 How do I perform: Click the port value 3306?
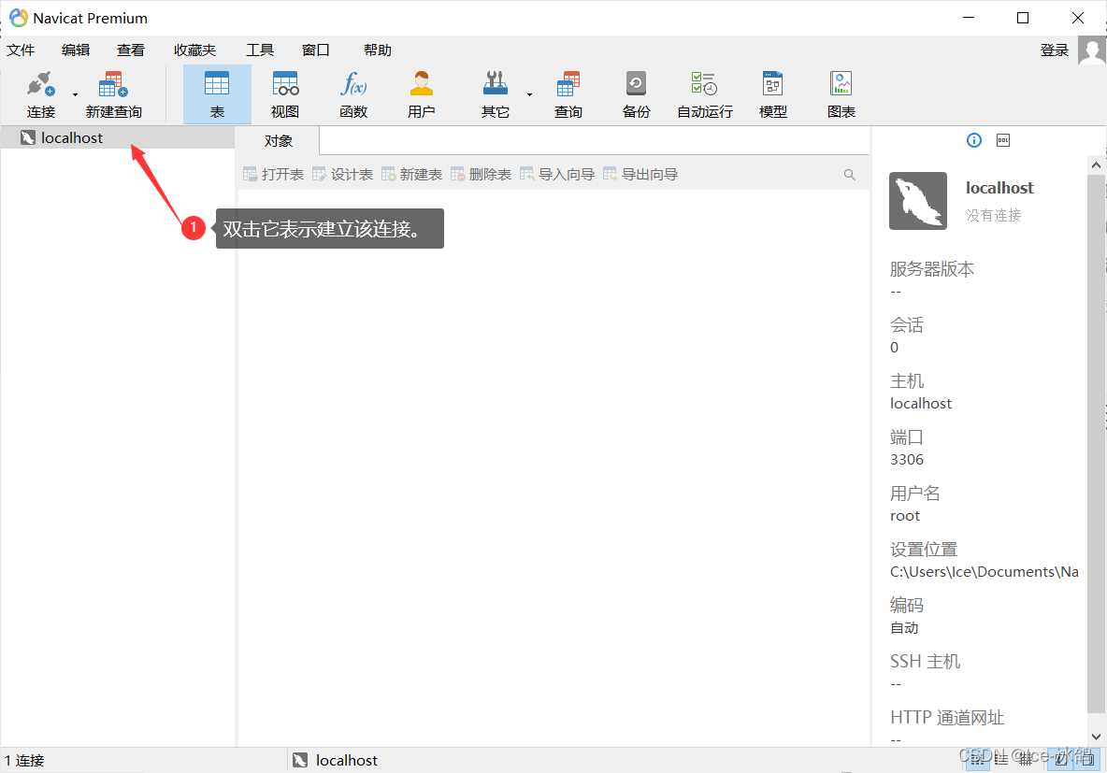point(907,460)
